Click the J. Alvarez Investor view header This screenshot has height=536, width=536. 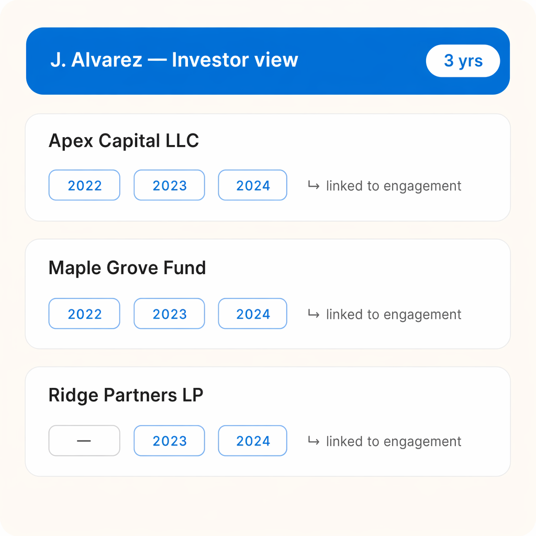(174, 60)
